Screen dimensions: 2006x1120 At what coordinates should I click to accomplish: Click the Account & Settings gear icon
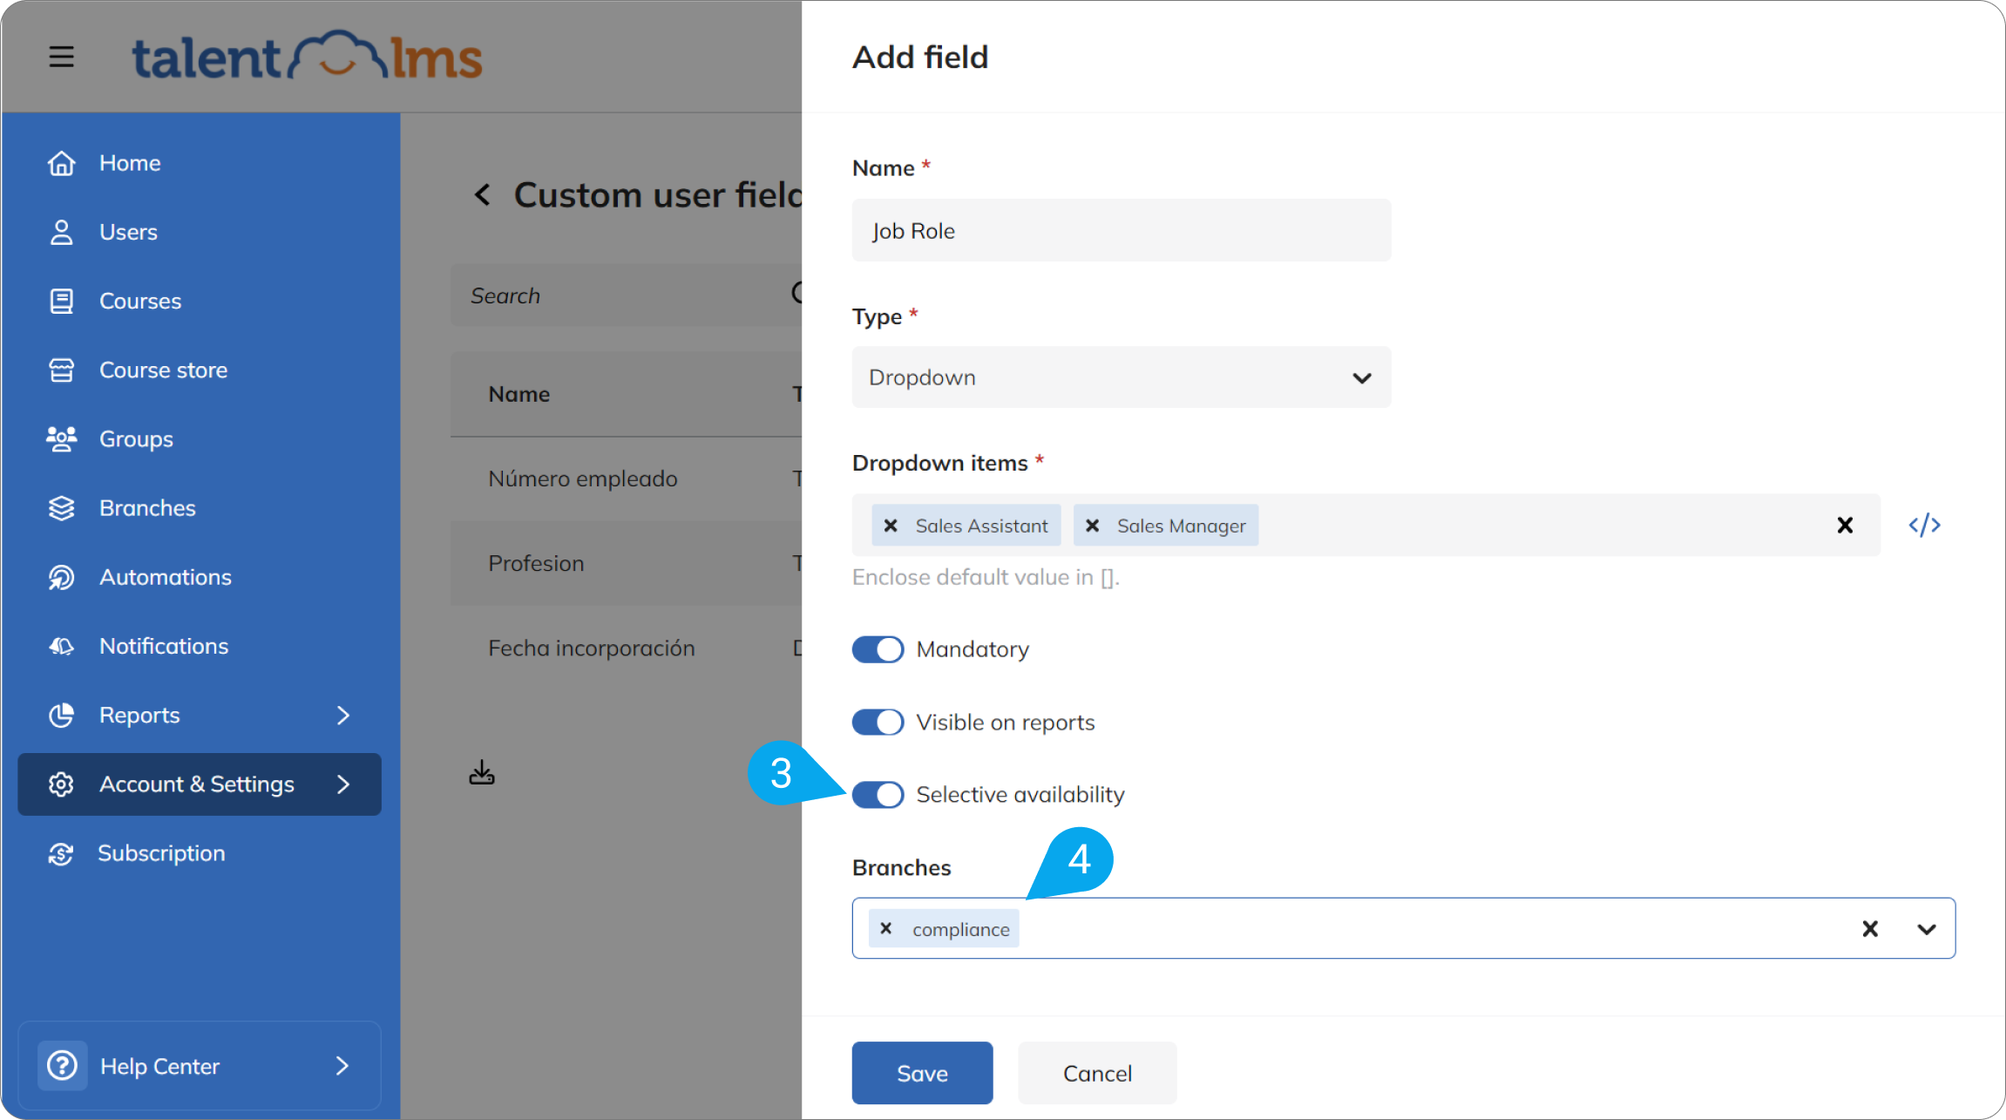[x=61, y=784]
